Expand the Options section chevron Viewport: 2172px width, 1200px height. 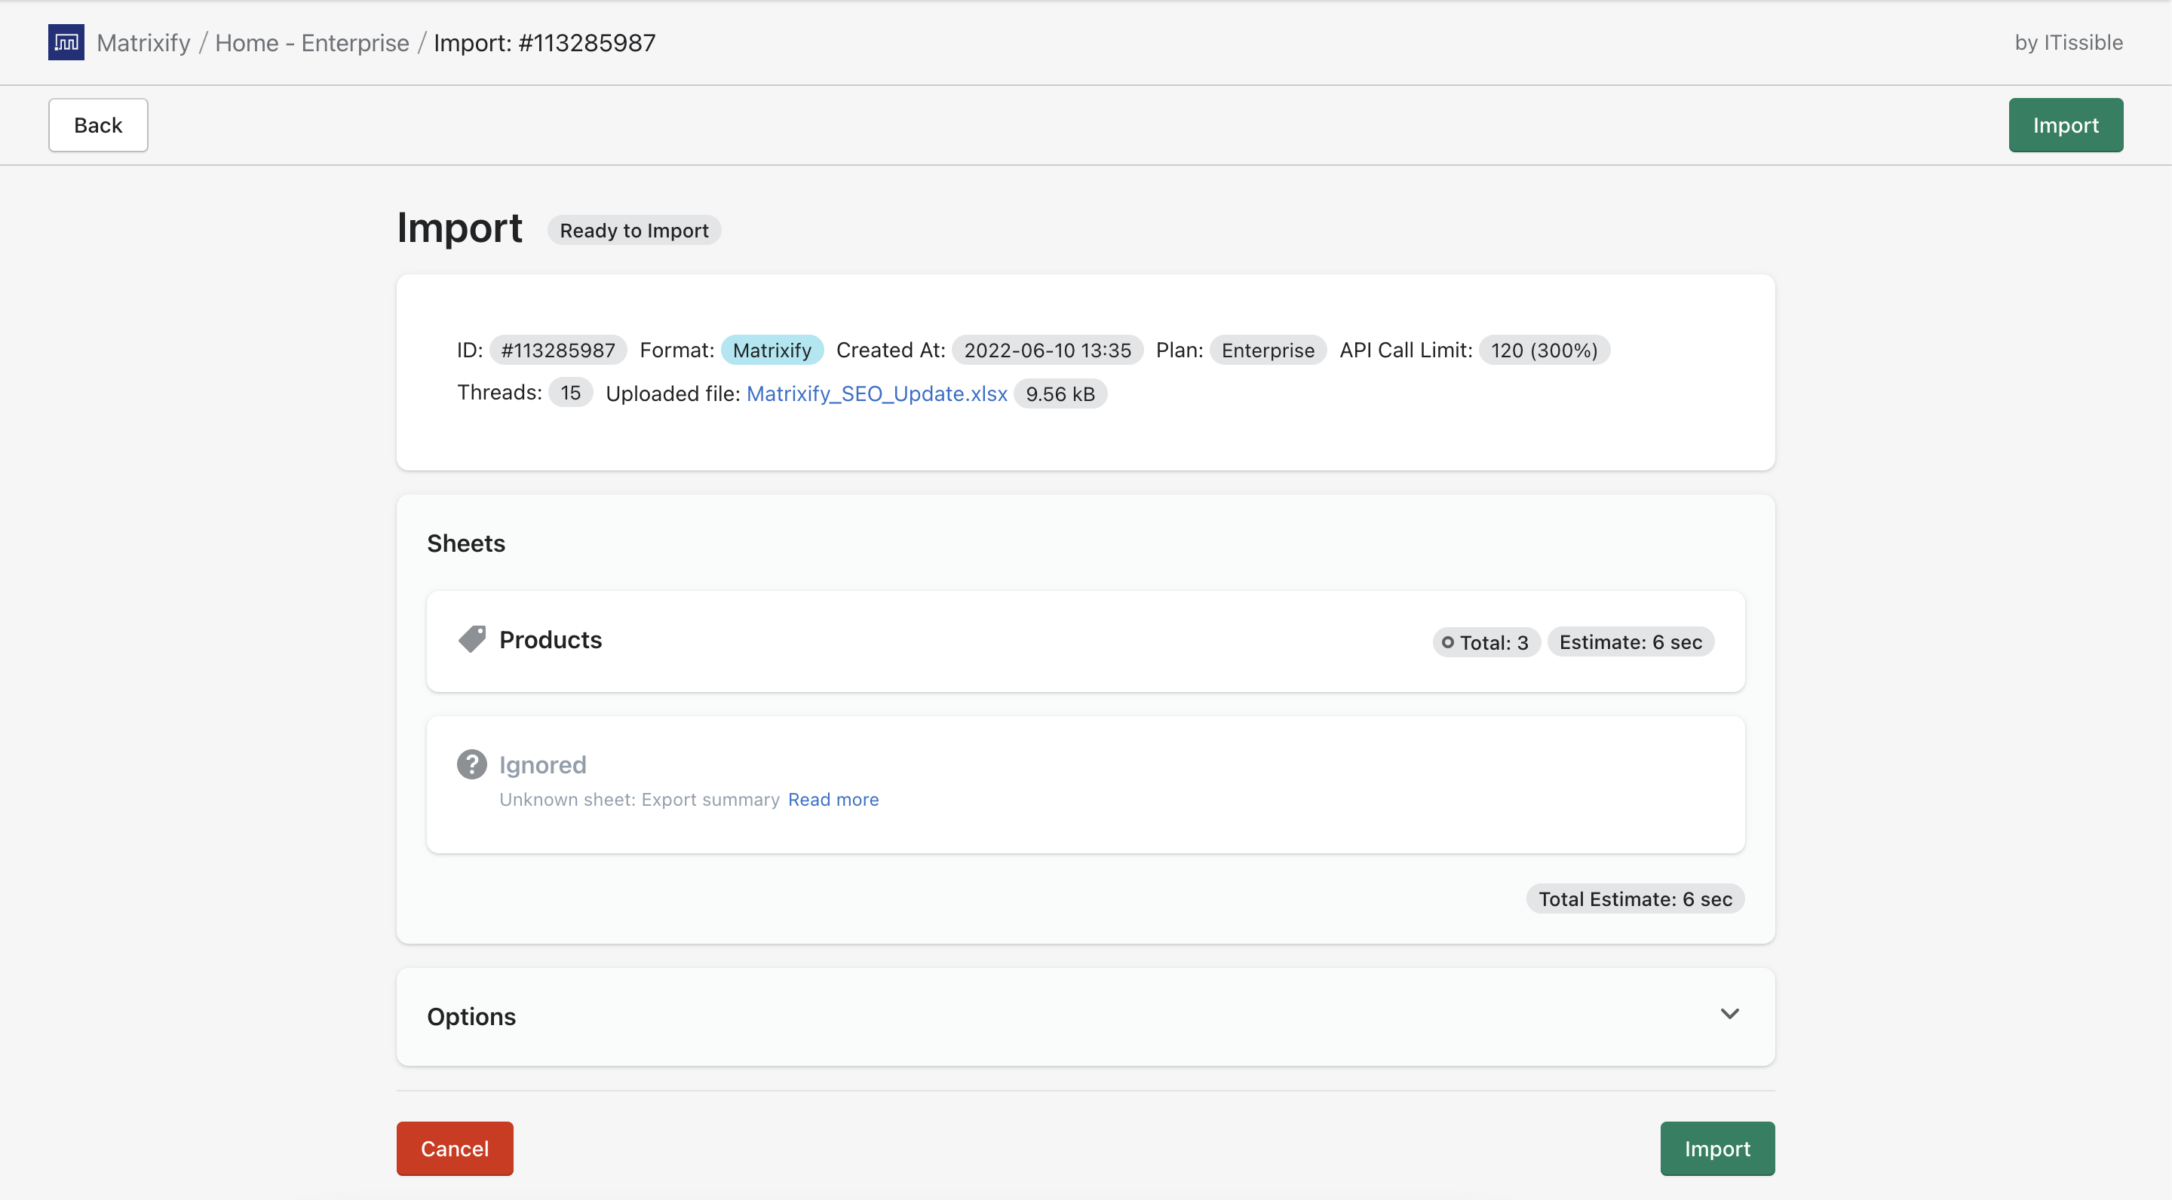point(1729,1014)
